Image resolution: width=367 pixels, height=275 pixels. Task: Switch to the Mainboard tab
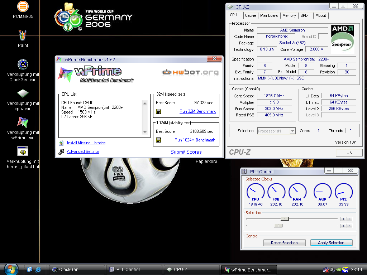pos(269,15)
